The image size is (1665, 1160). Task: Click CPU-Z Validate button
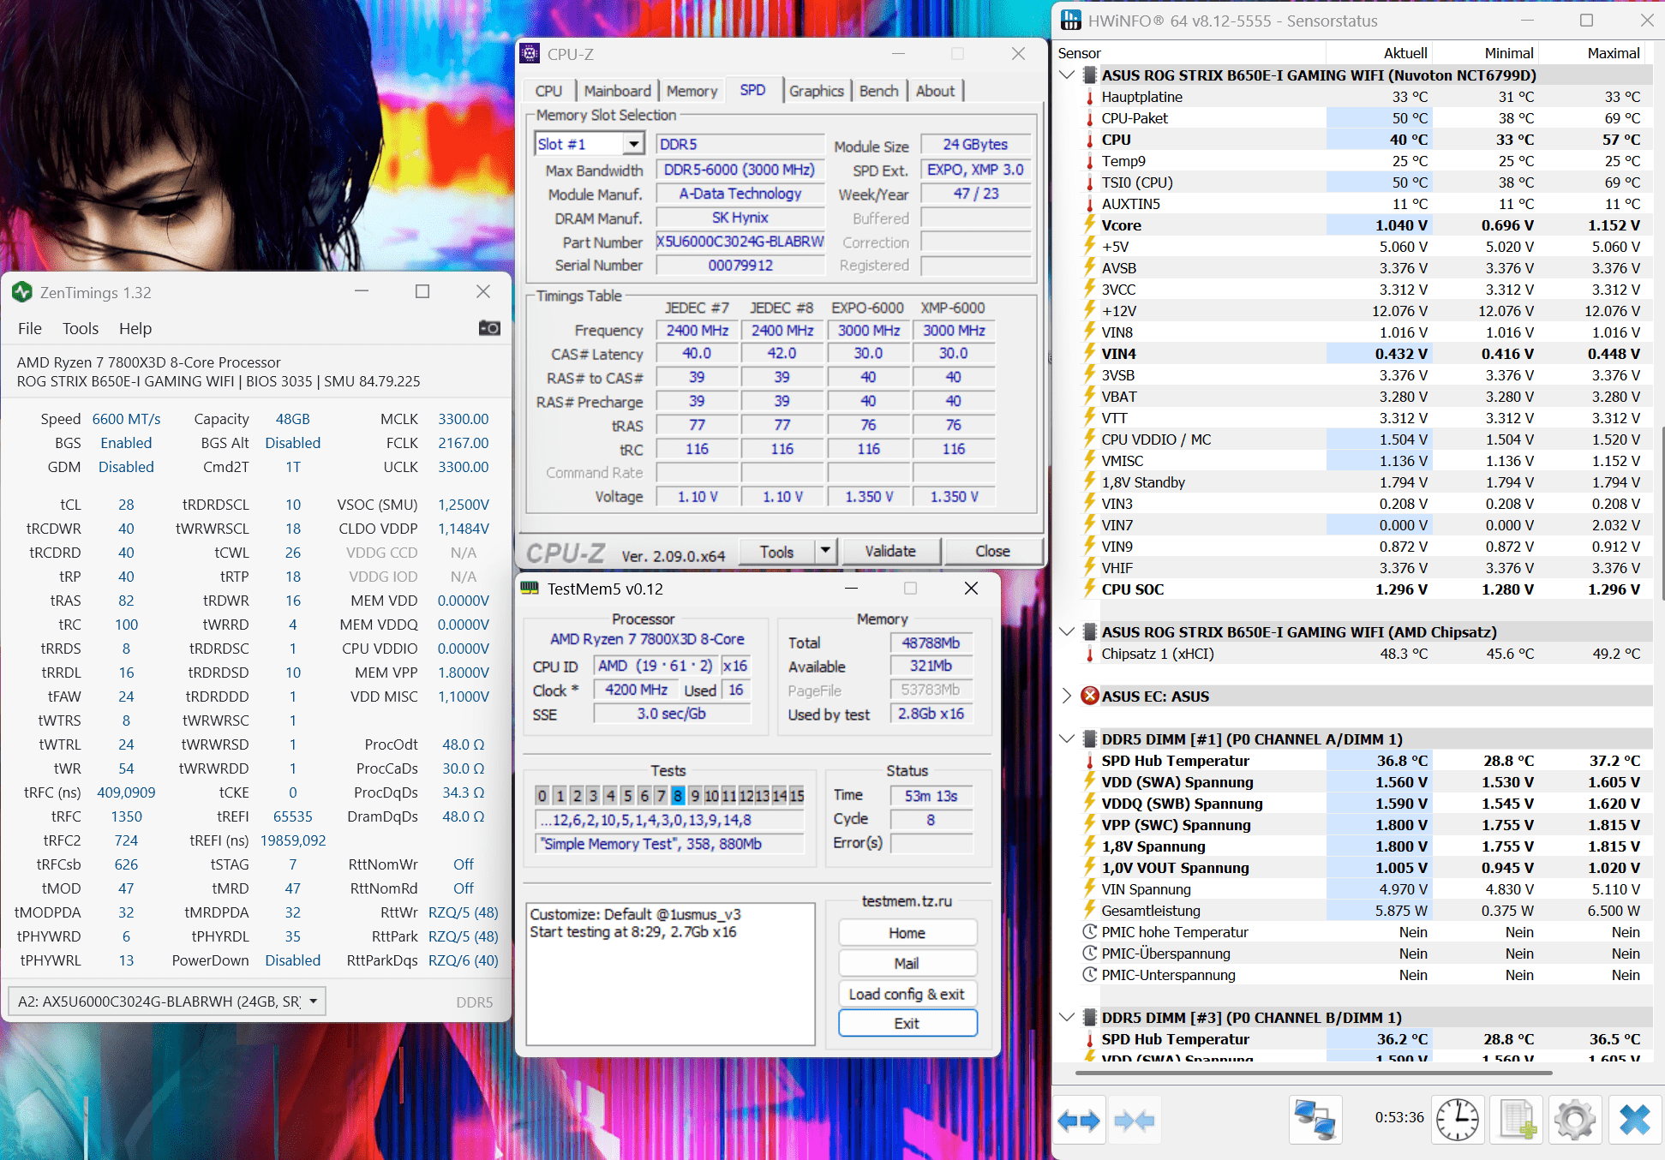coord(890,551)
